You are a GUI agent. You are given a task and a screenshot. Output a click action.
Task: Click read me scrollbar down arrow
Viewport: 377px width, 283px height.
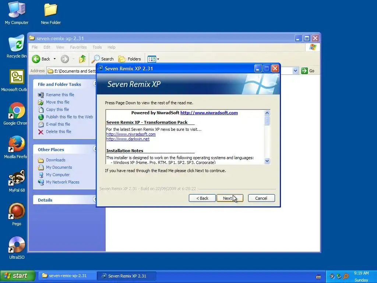click(267, 161)
